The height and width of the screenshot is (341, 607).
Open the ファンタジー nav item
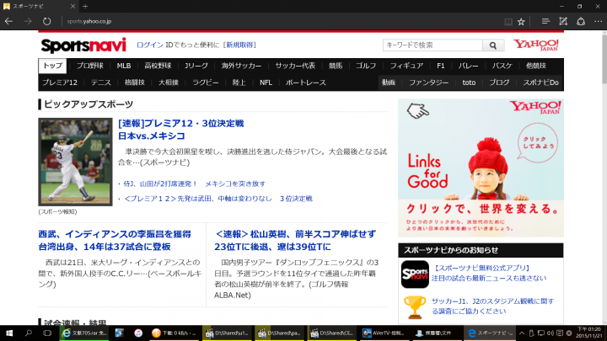pos(428,83)
